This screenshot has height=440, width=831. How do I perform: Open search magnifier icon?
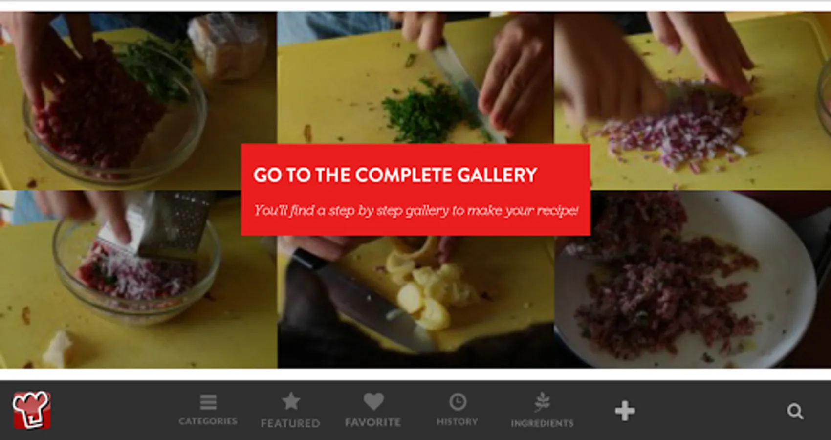coord(795,411)
